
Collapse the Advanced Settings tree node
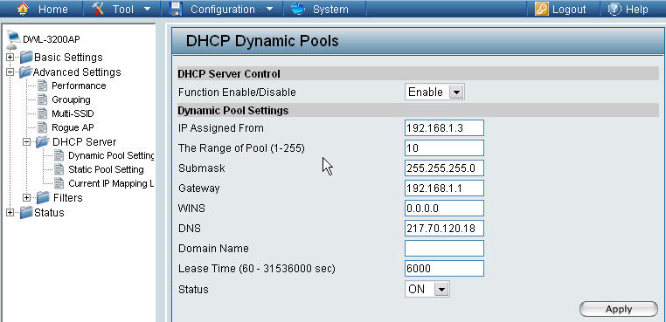(10, 72)
